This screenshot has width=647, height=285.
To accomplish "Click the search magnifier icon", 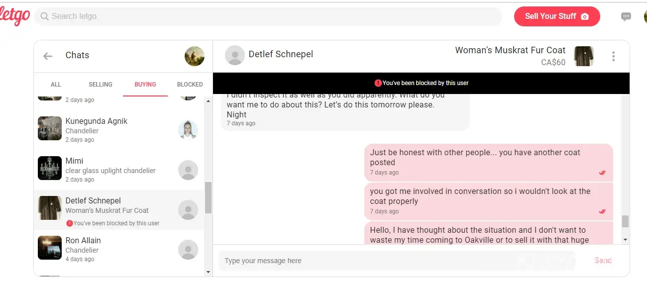I will 45,16.
